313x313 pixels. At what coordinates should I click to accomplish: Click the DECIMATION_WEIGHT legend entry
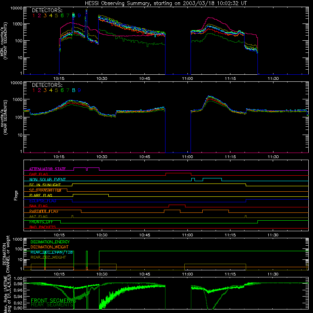click(x=50, y=247)
